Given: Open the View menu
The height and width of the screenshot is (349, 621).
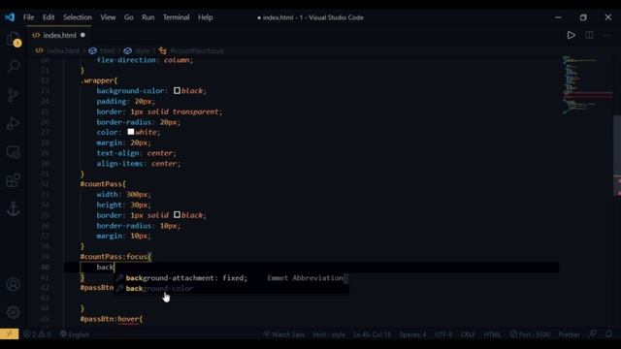Looking at the screenshot, I should [108, 17].
